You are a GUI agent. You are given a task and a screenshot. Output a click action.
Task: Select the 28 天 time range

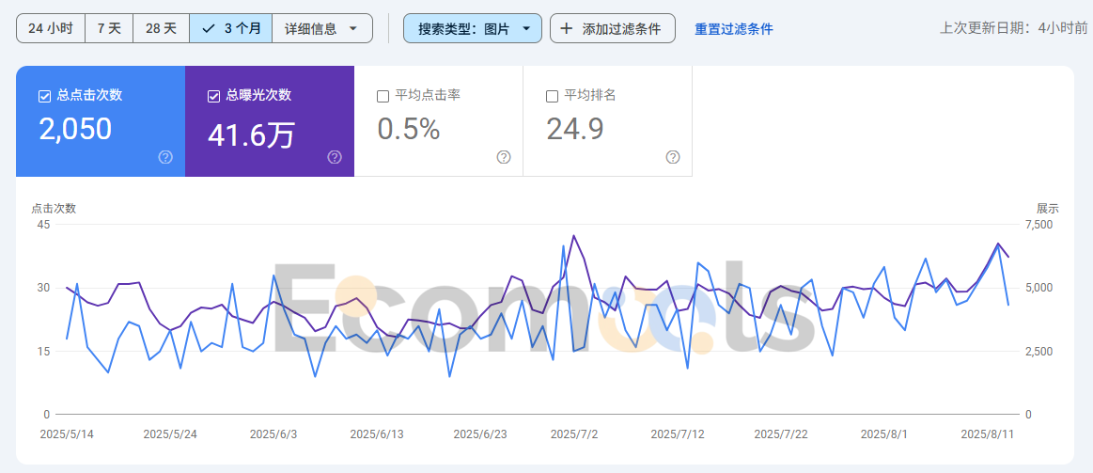161,28
